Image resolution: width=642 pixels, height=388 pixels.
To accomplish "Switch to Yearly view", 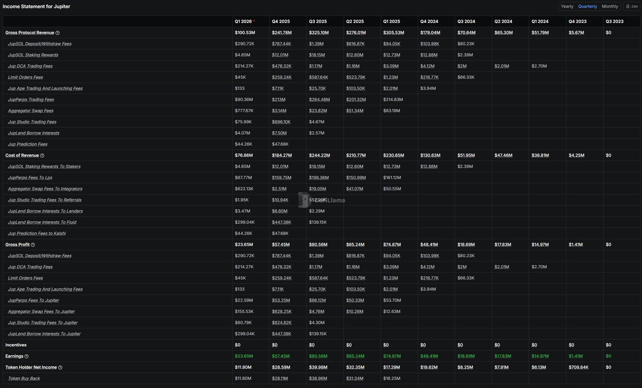I will tap(567, 6).
